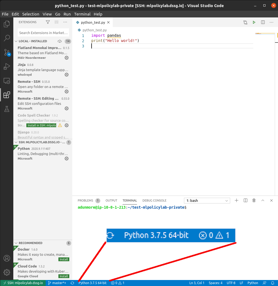The height and width of the screenshot is (286, 278).
Task: Select Python 3.7.5 64-bit interpreter in status bar
Action: click(92, 283)
